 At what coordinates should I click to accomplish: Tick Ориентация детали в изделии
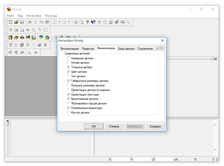point(69,90)
